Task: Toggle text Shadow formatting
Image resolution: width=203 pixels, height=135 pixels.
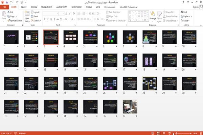Action: [x=54, y=19]
